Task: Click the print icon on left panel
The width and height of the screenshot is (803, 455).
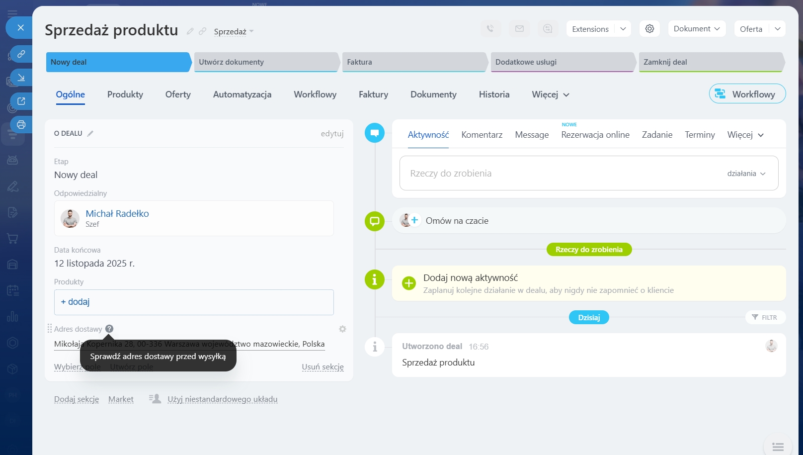Action: [21, 124]
